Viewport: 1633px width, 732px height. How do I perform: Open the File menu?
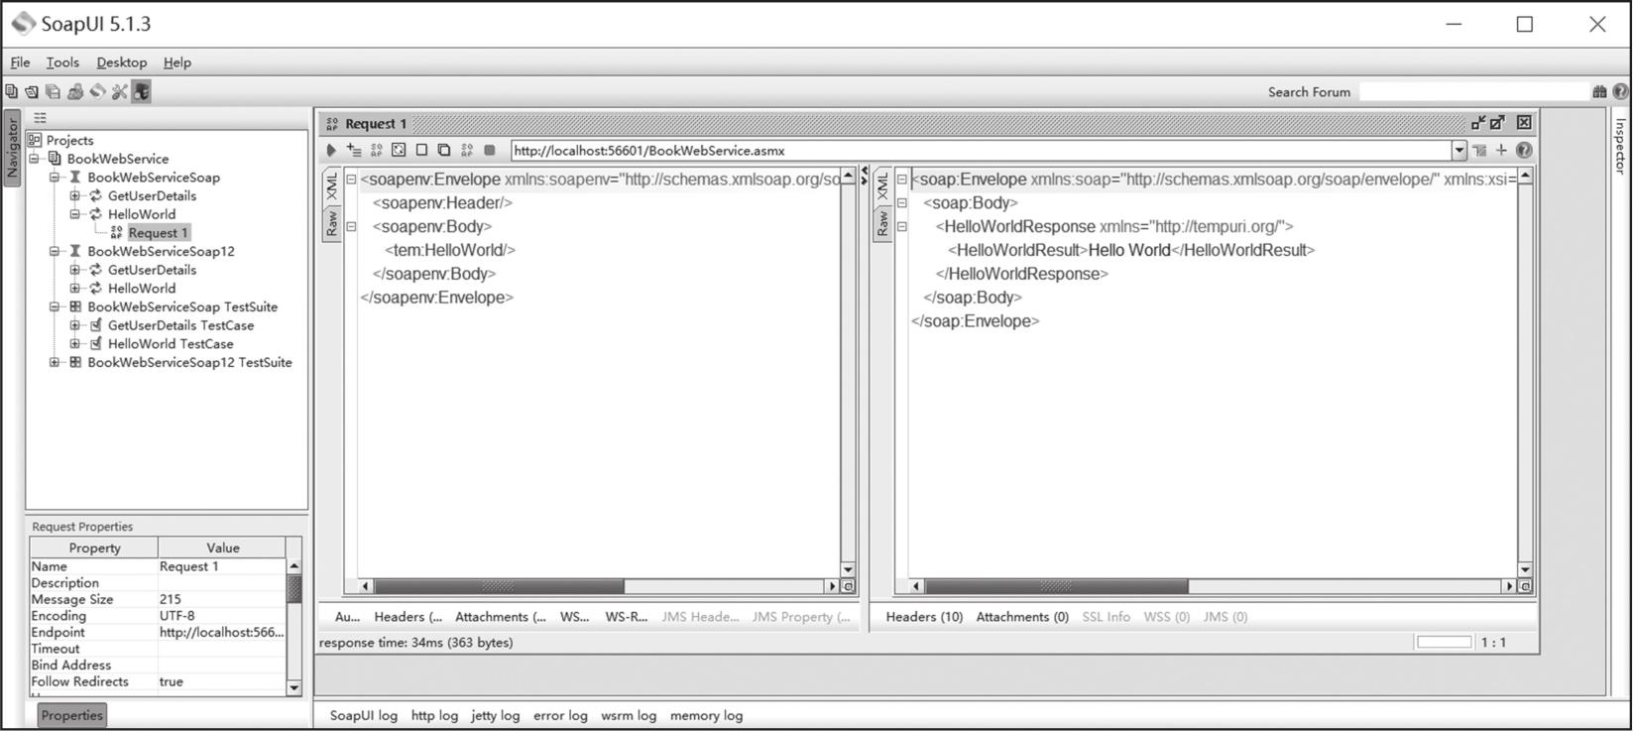20,62
